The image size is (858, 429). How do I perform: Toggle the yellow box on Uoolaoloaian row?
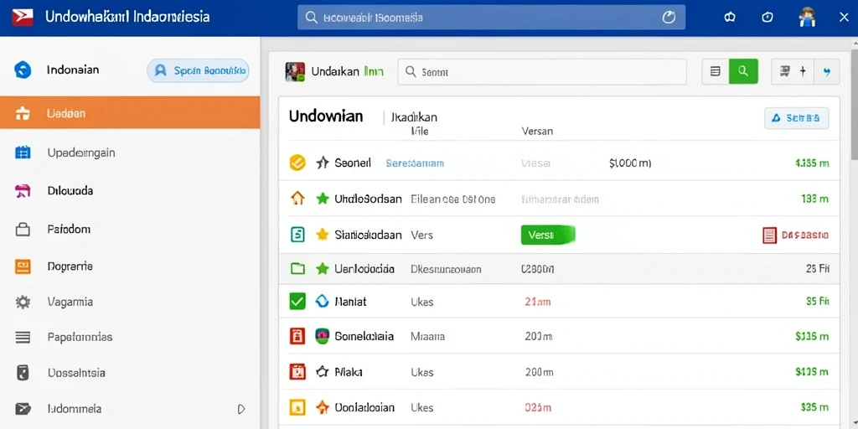tap(297, 407)
